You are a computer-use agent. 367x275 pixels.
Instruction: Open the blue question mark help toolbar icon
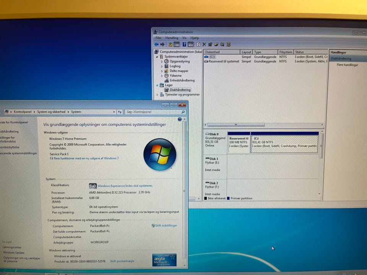coord(184,44)
